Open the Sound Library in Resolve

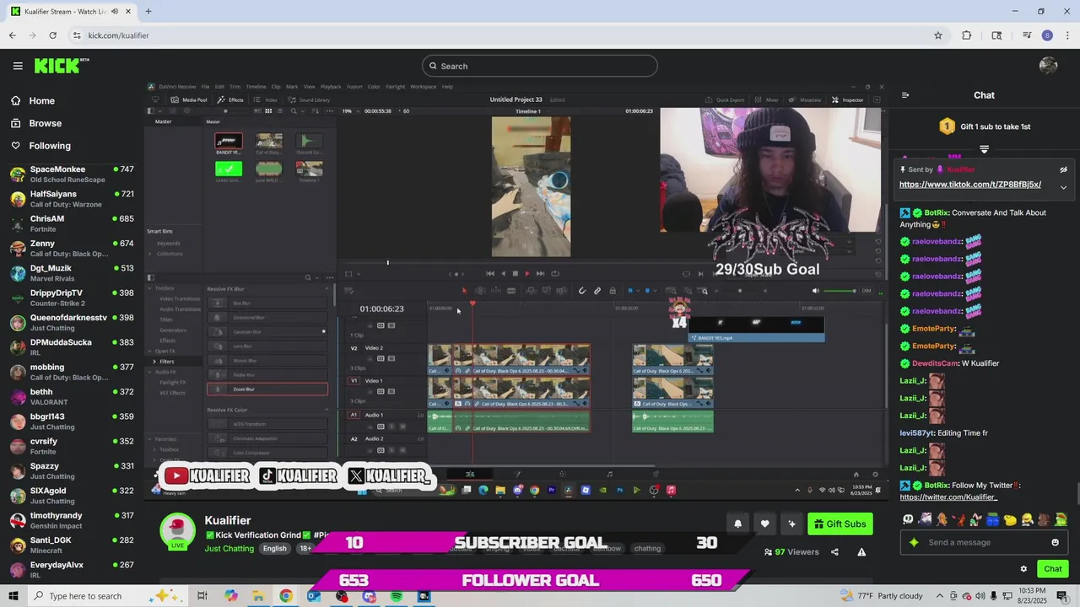pyautogui.click(x=309, y=99)
